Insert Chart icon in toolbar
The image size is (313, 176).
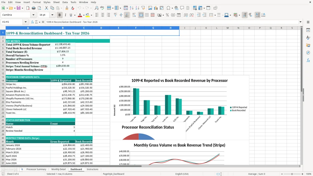click(x=156, y=8)
